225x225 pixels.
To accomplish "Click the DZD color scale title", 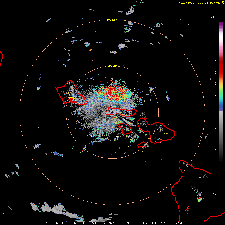I will (x=220, y=15).
